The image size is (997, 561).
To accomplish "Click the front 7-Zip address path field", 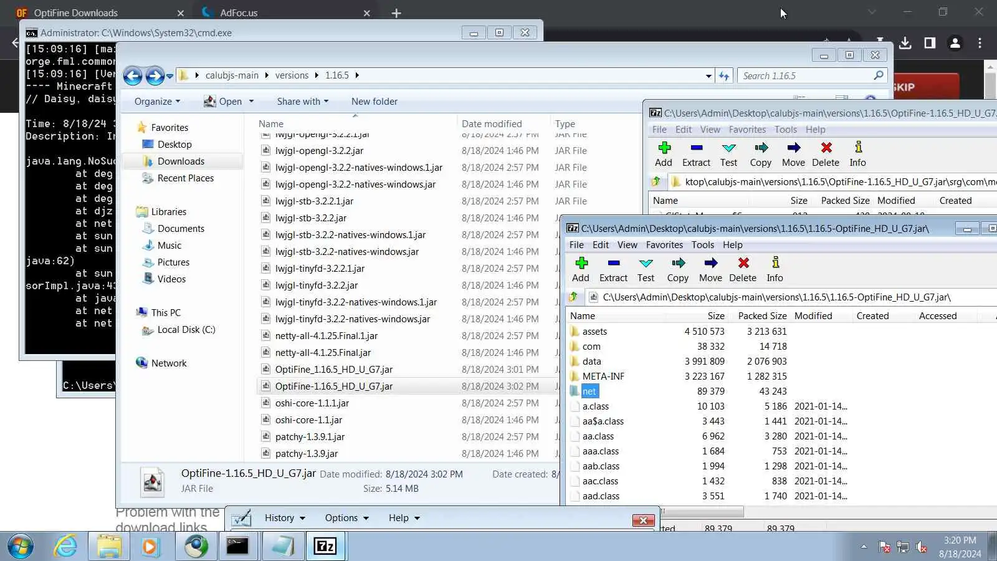I will coord(791,297).
